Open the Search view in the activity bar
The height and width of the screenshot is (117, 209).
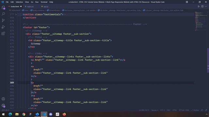pos(3,14)
